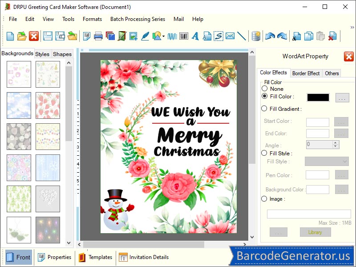
Task: Choose the None fill option
Action: coord(265,89)
